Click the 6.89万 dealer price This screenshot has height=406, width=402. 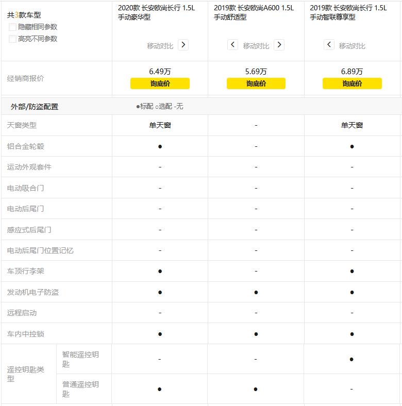pyautogui.click(x=351, y=72)
